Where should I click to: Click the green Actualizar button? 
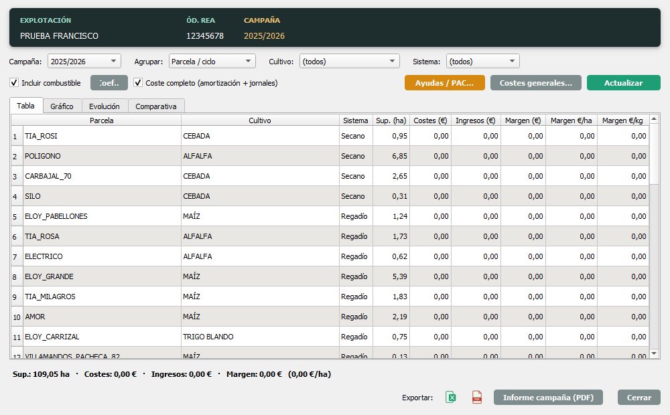click(x=623, y=83)
